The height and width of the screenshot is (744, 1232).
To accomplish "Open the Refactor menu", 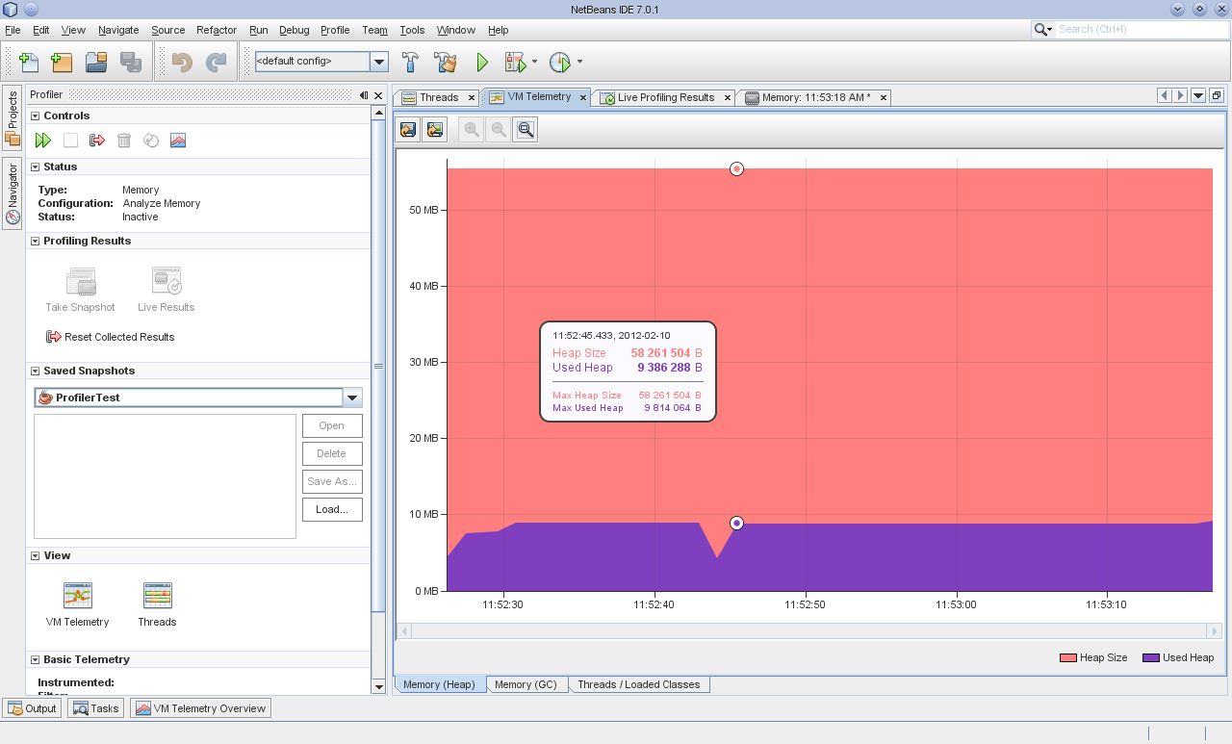I will (217, 30).
